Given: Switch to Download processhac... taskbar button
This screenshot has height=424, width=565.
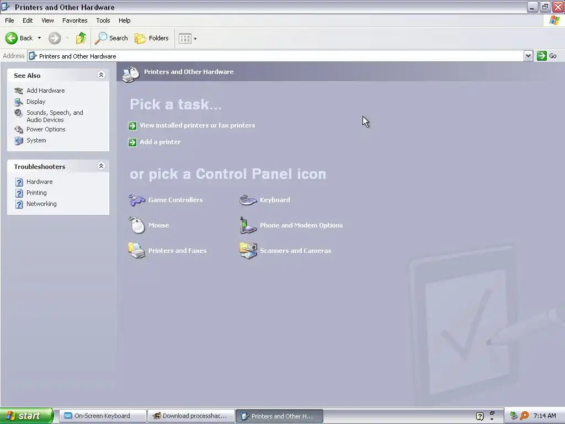Looking at the screenshot, I should (x=191, y=416).
